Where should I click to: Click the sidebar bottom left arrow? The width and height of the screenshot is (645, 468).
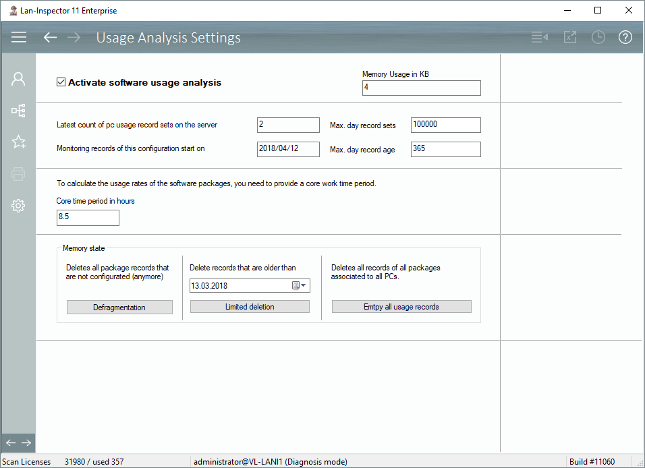pyautogui.click(x=10, y=442)
